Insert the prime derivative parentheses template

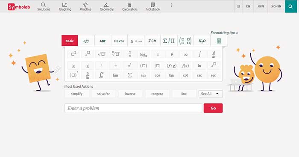[x=73, y=75]
